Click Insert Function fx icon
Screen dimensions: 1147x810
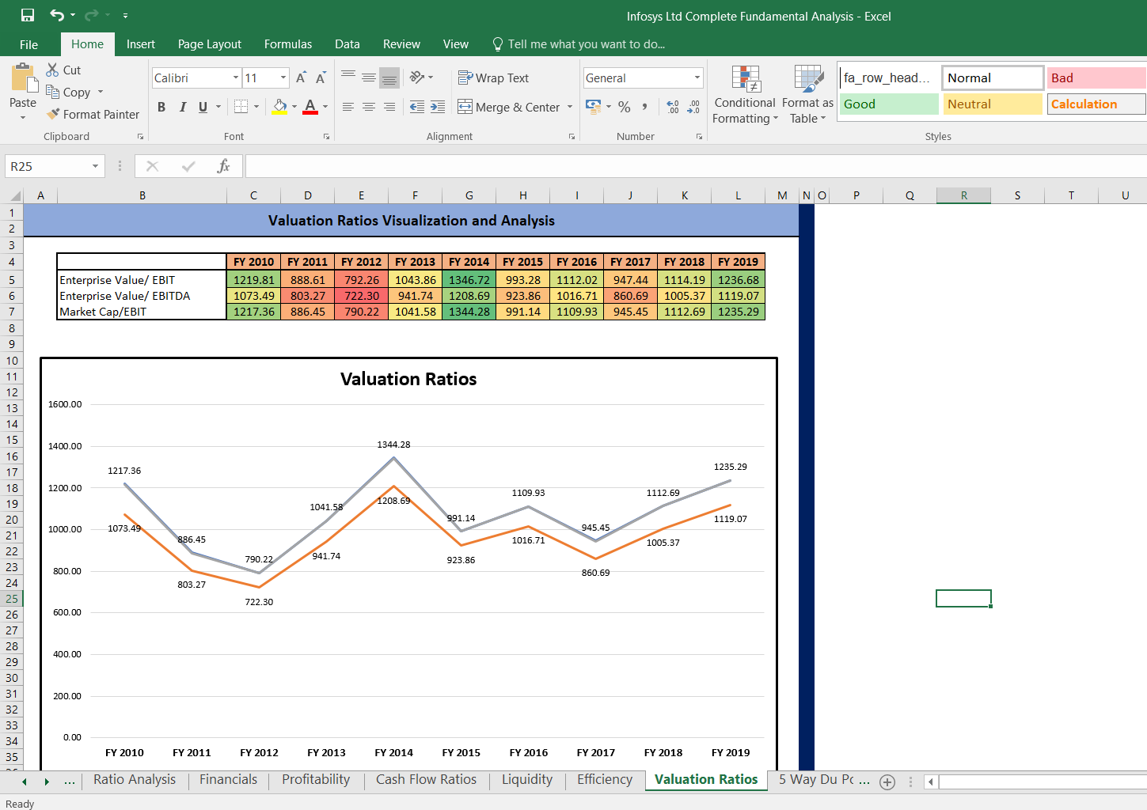pyautogui.click(x=224, y=166)
